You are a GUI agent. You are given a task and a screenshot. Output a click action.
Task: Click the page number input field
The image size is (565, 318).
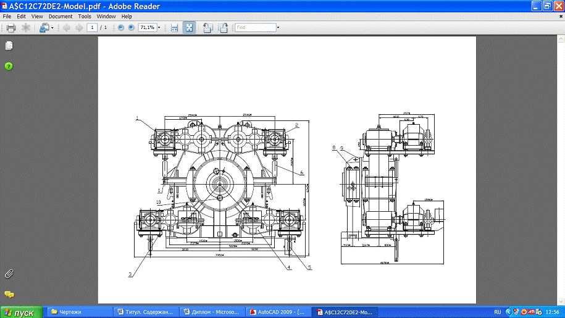93,28
